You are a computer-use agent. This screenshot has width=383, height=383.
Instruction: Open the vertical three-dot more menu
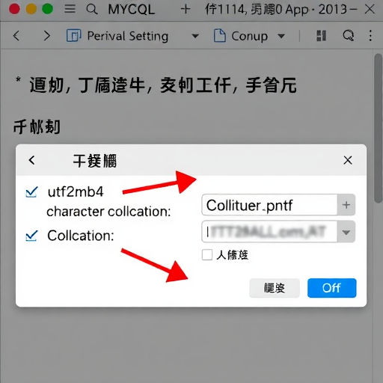(370, 36)
